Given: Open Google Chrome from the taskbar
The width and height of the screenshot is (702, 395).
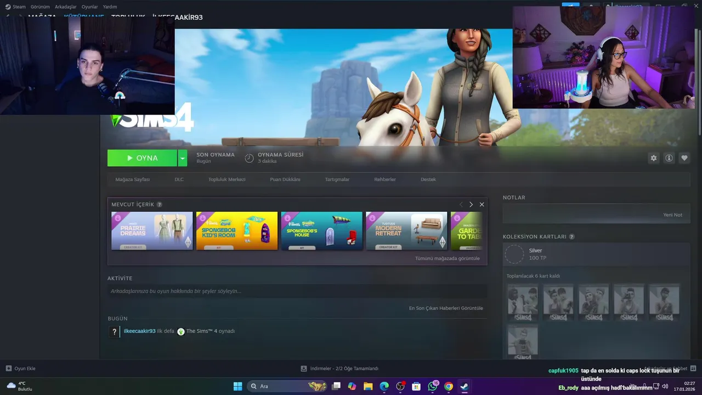Looking at the screenshot, I should [x=449, y=386].
